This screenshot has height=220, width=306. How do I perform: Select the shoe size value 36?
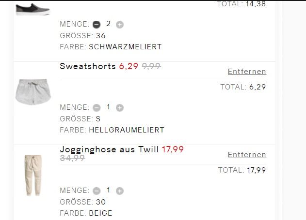(101, 35)
